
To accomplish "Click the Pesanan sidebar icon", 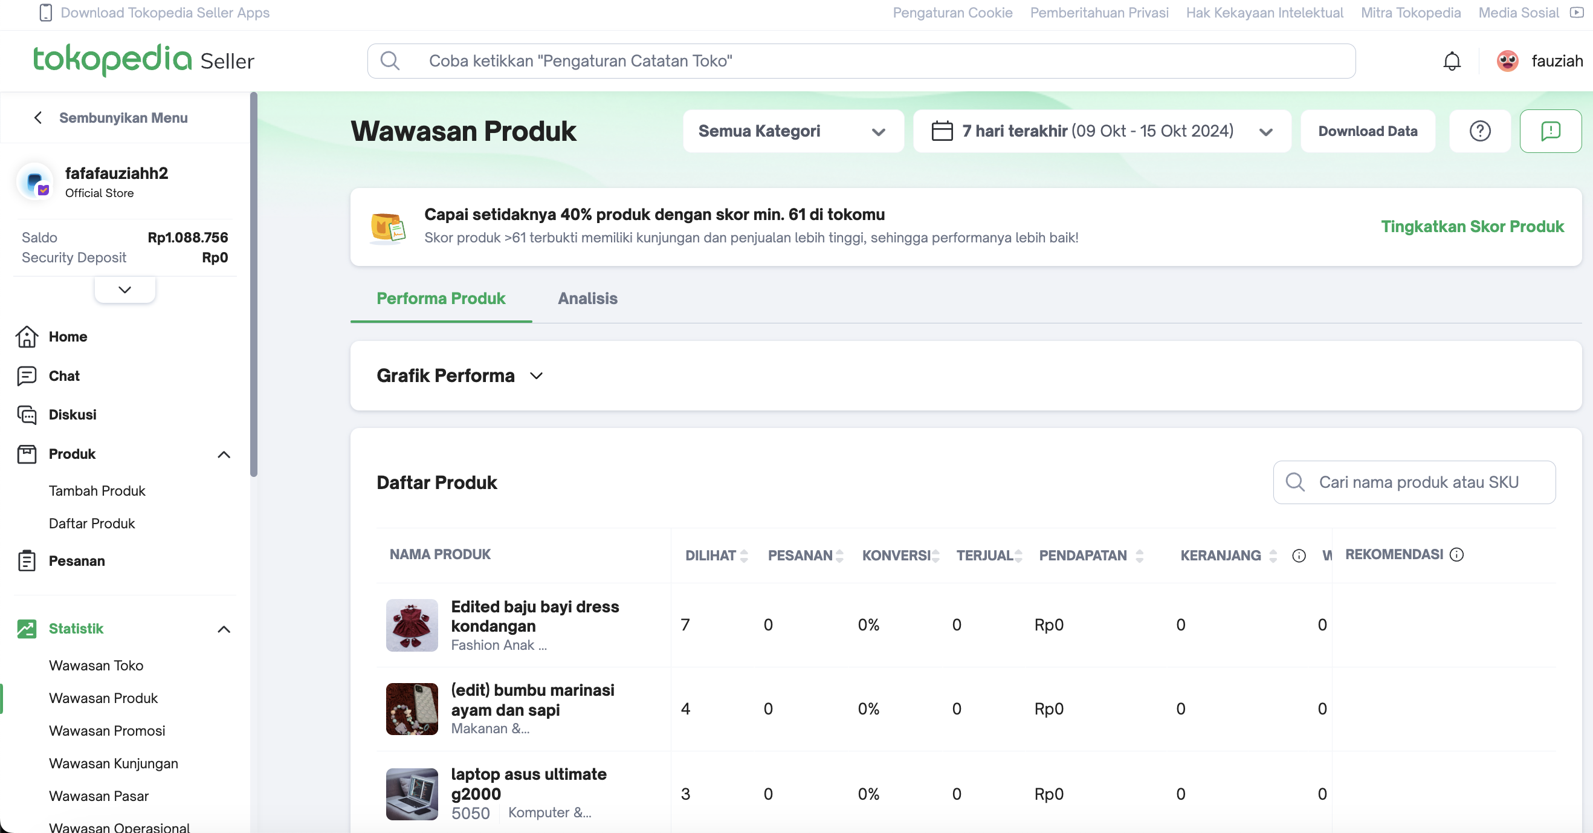I will pos(27,561).
